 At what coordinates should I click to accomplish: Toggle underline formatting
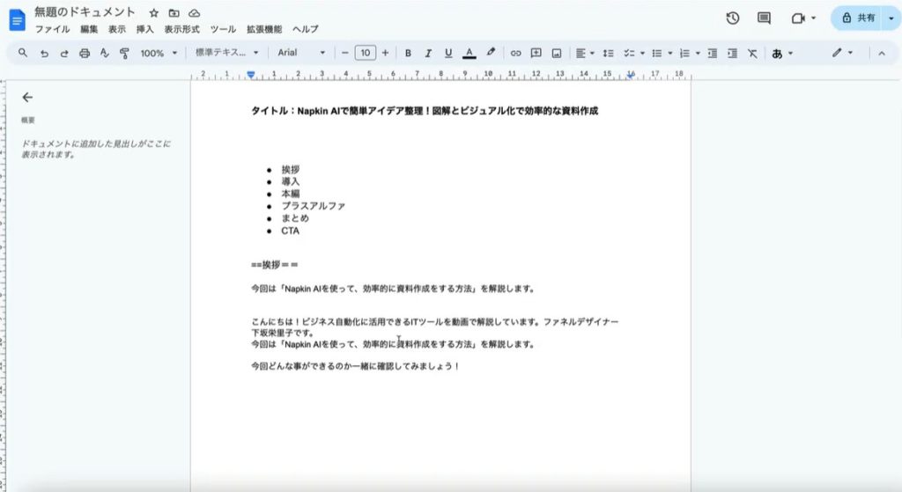(448, 53)
